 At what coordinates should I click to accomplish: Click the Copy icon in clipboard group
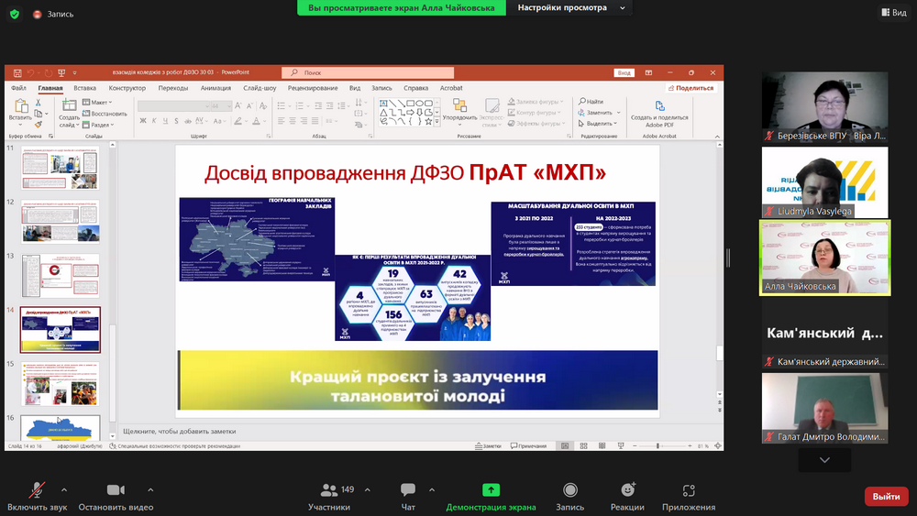click(38, 114)
